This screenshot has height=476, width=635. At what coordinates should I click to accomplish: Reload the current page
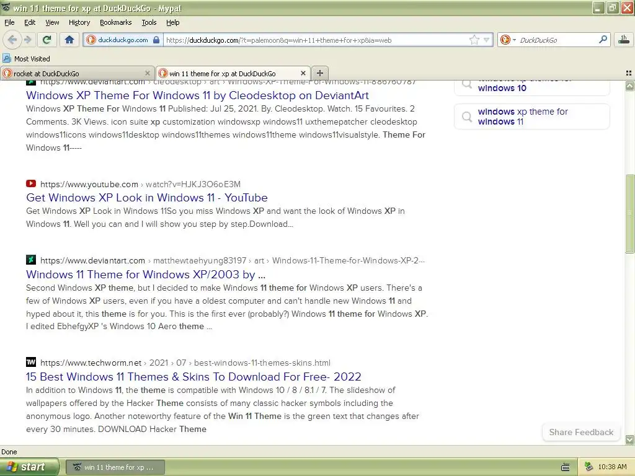[47, 40]
